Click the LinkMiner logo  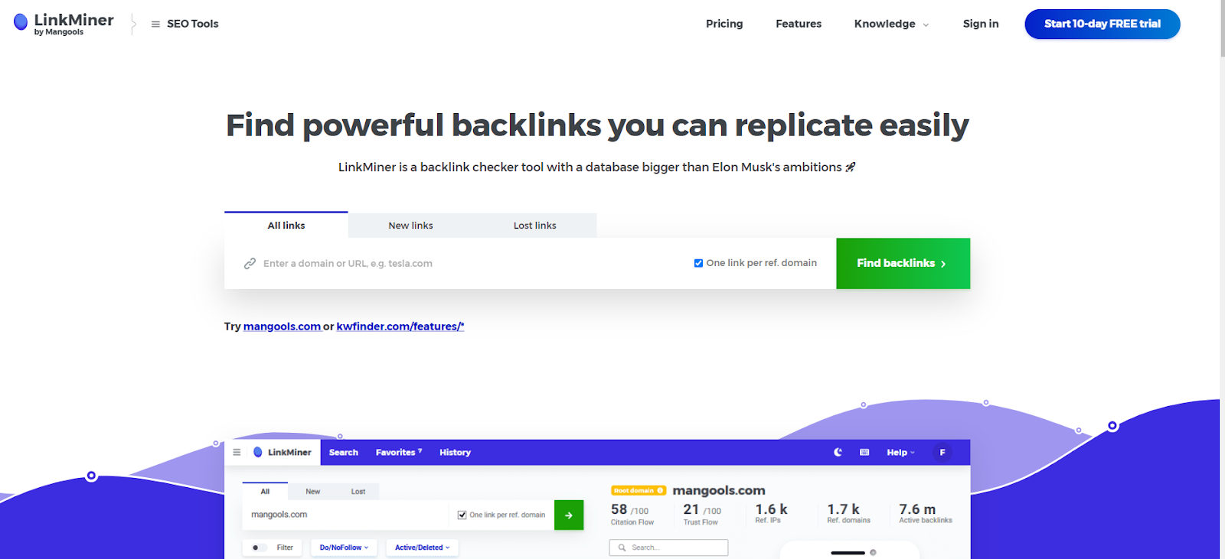tap(64, 24)
